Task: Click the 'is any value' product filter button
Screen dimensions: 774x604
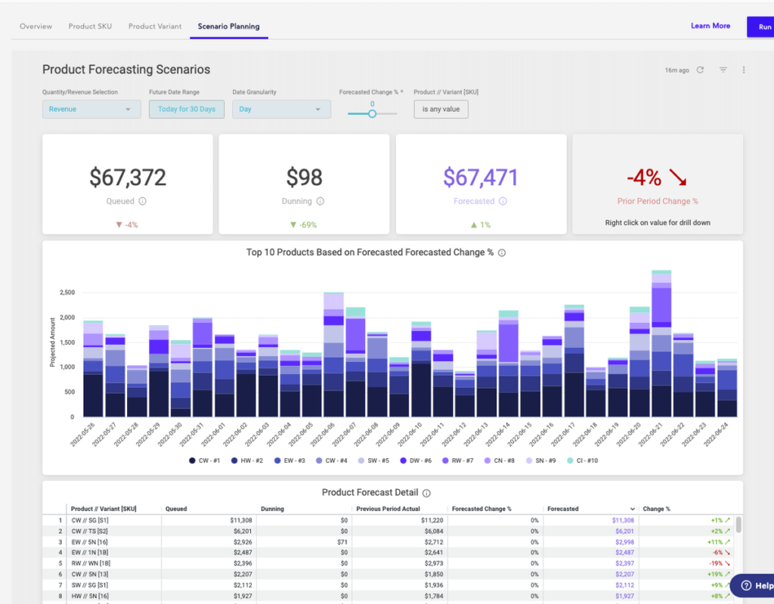Action: pyautogui.click(x=441, y=110)
